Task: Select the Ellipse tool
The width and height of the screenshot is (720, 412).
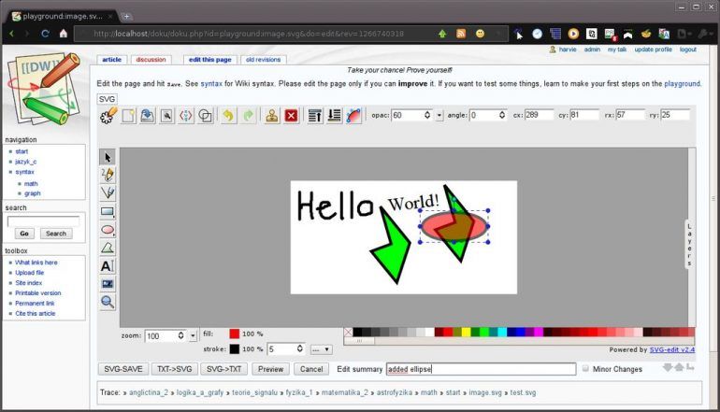Action: 108,230
